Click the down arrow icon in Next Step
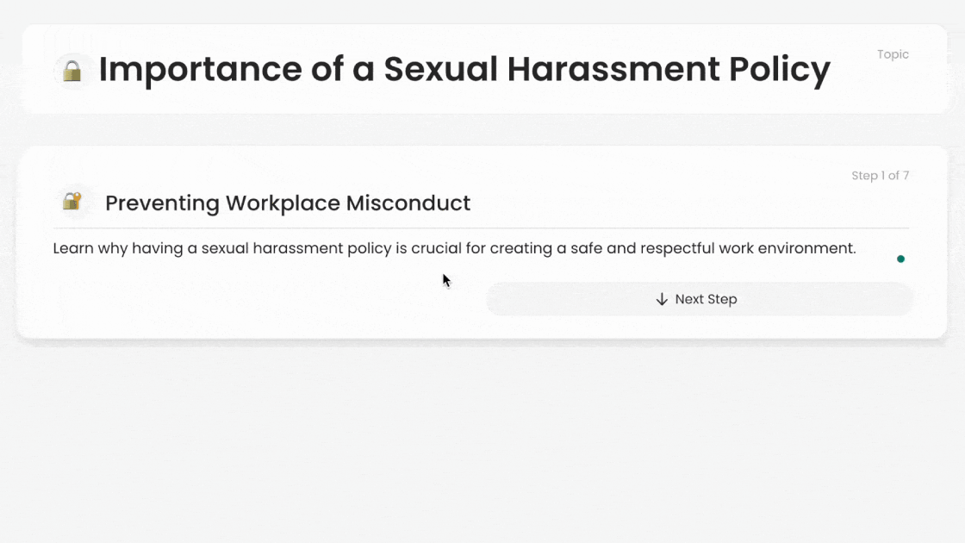Viewport: 965px width, 543px height. point(662,299)
